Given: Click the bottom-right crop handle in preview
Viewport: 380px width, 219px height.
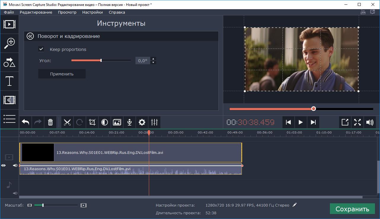Looking at the screenshot, I should tap(358, 91).
